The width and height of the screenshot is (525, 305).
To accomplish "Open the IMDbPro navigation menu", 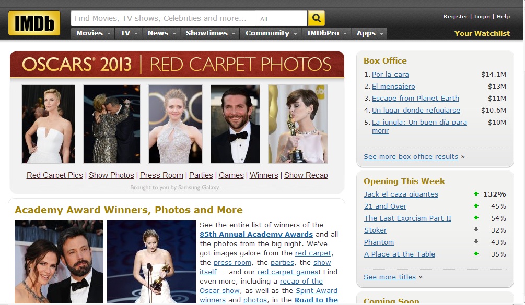I will pyautogui.click(x=326, y=33).
